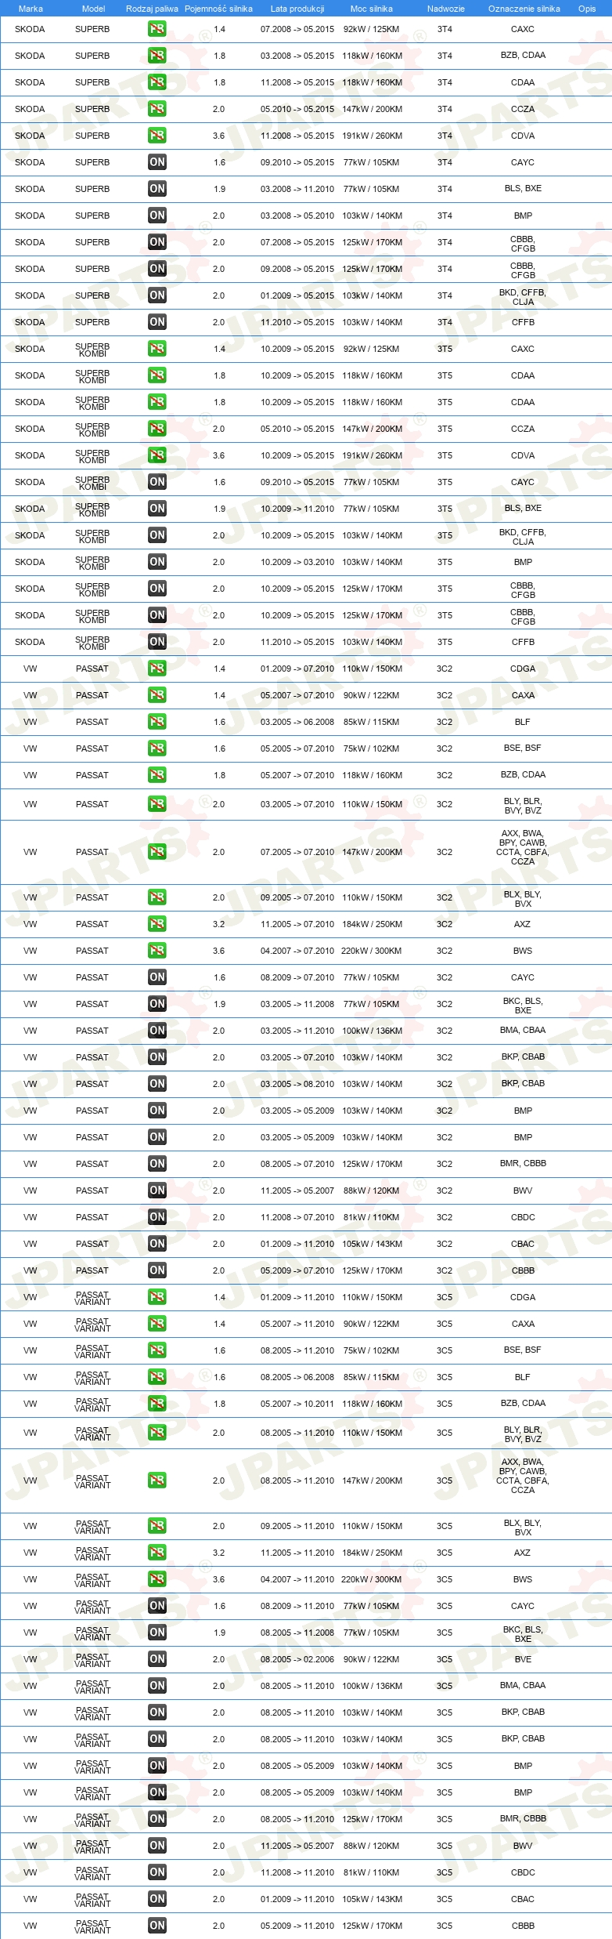Screen dimensions: 612x1939
Task: Click diesel ON icon in Superb CFFB 3T4 row
Action: coord(157,322)
